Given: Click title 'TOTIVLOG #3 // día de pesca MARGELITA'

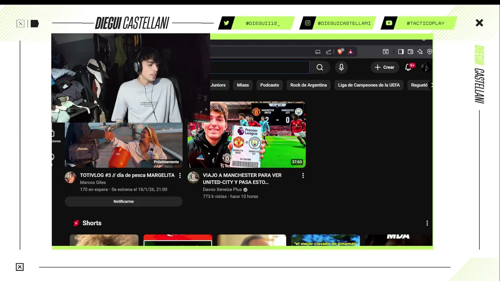Looking at the screenshot, I should coord(127,176).
